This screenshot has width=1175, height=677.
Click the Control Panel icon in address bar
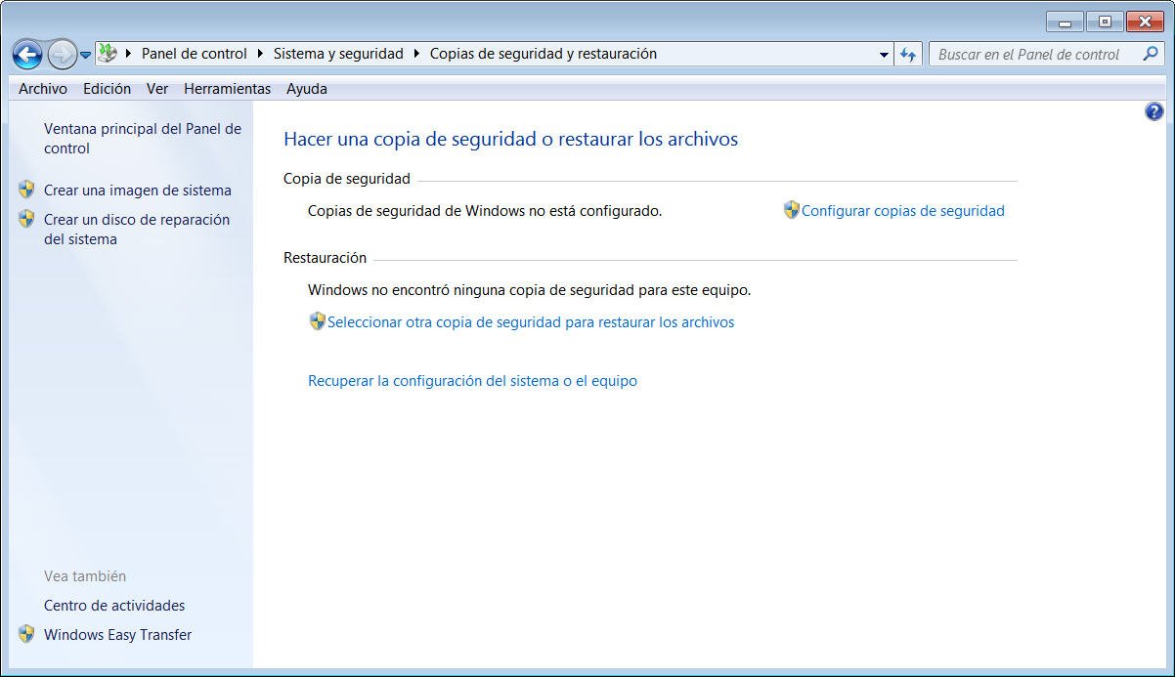[108, 54]
